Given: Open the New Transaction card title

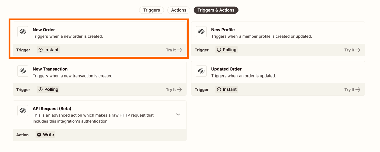Looking at the screenshot, I should coord(50,69).
